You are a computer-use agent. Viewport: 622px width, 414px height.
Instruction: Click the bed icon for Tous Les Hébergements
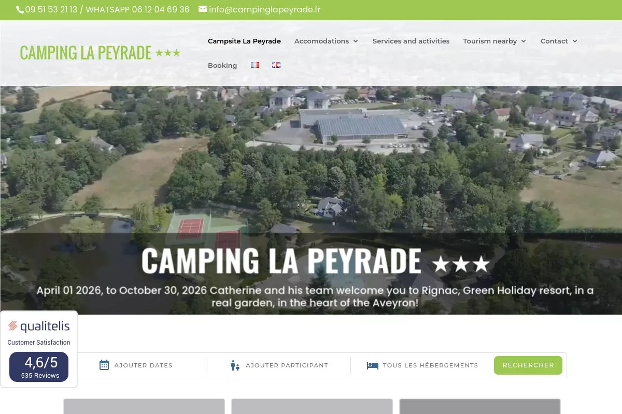(x=372, y=365)
